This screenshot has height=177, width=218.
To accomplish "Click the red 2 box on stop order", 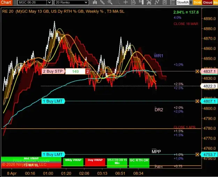I will pos(88,71).
